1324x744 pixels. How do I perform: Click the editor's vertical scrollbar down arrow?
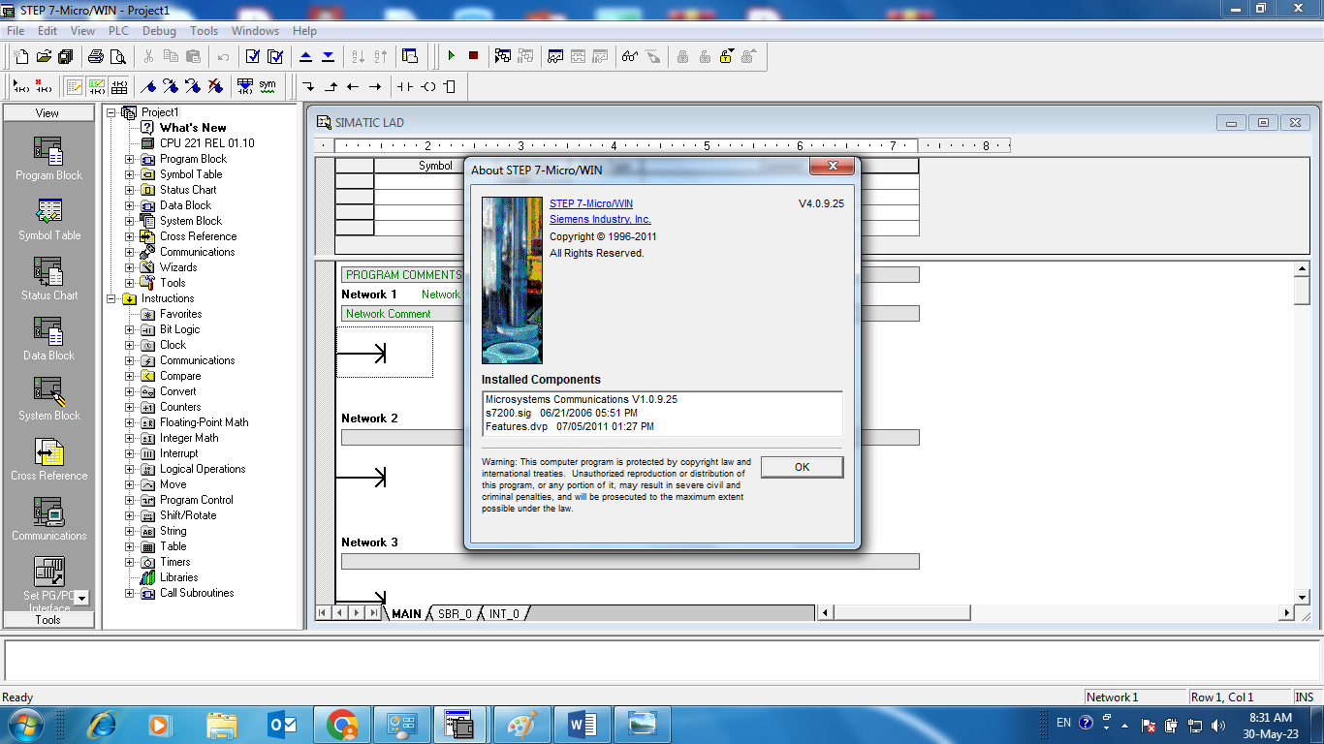pos(1302,597)
